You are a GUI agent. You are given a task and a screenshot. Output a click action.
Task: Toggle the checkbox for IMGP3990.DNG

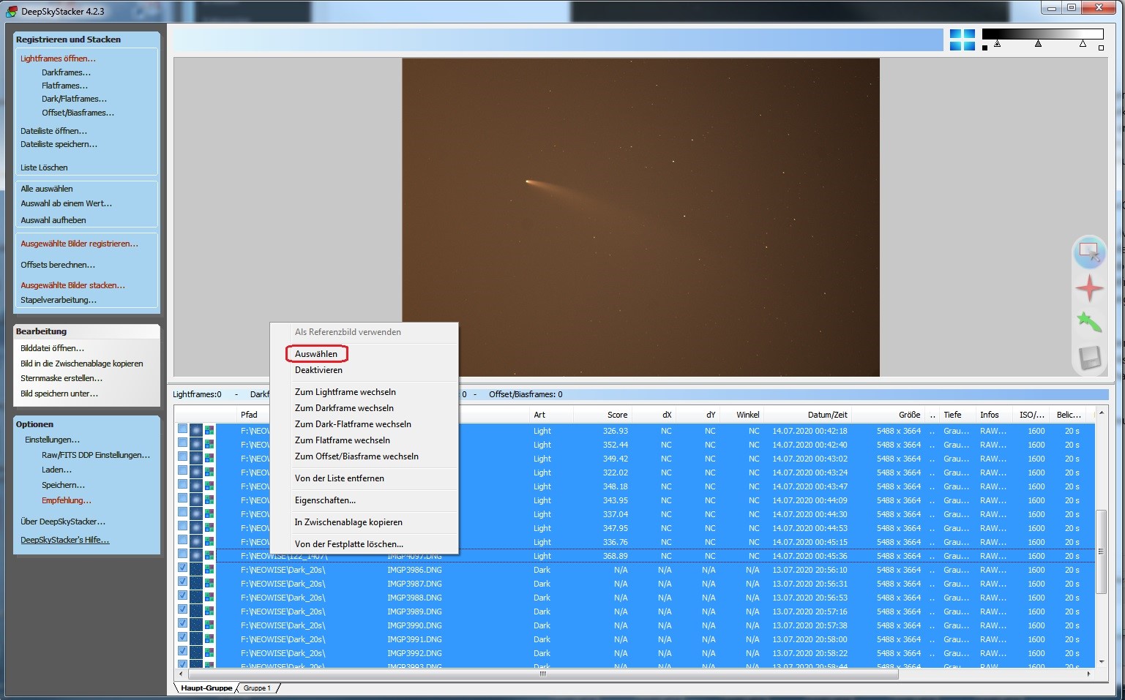[x=182, y=625]
